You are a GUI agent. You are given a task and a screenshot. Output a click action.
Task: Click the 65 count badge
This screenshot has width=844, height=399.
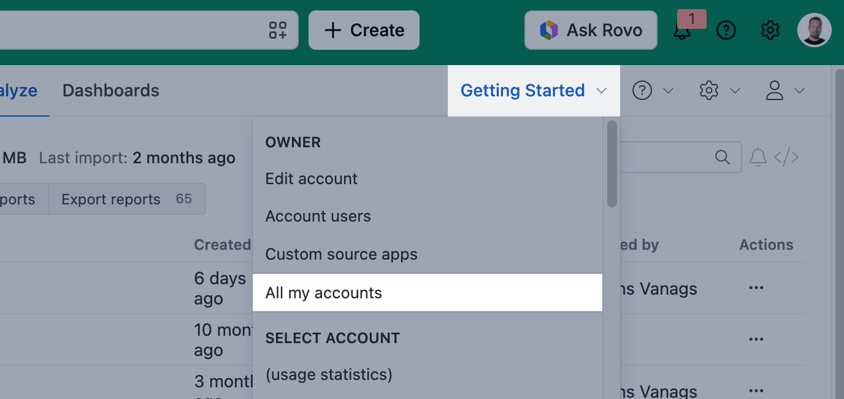click(184, 199)
